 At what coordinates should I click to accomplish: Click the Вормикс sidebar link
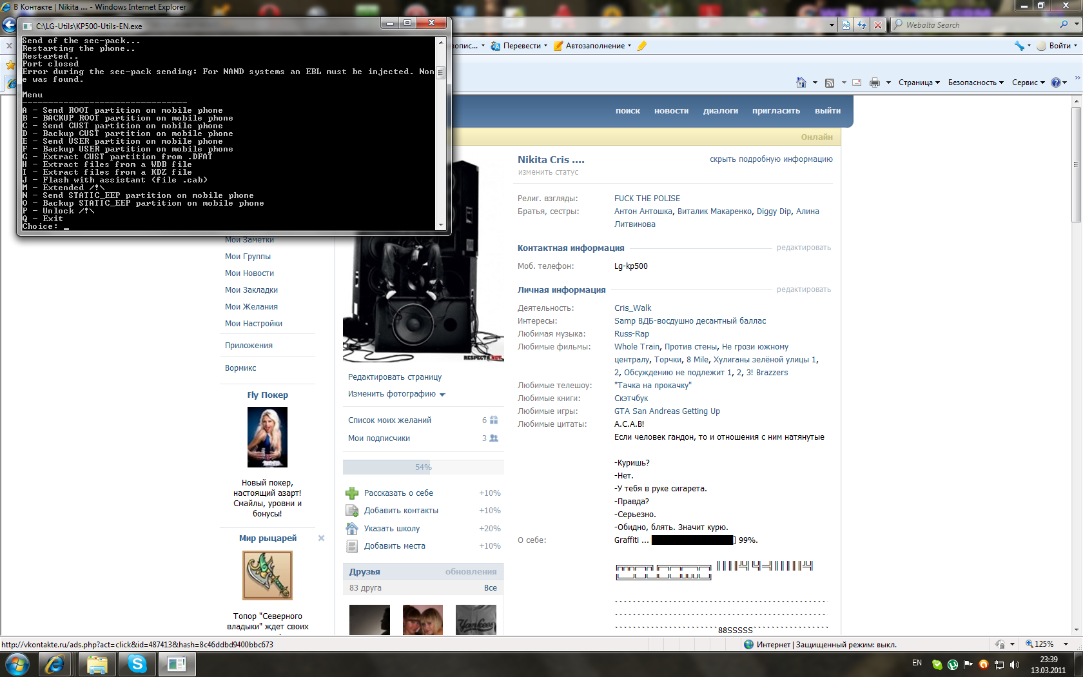pyautogui.click(x=240, y=368)
